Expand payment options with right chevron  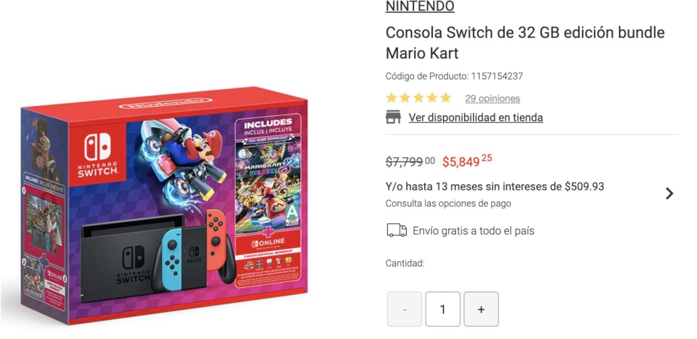[x=669, y=194]
